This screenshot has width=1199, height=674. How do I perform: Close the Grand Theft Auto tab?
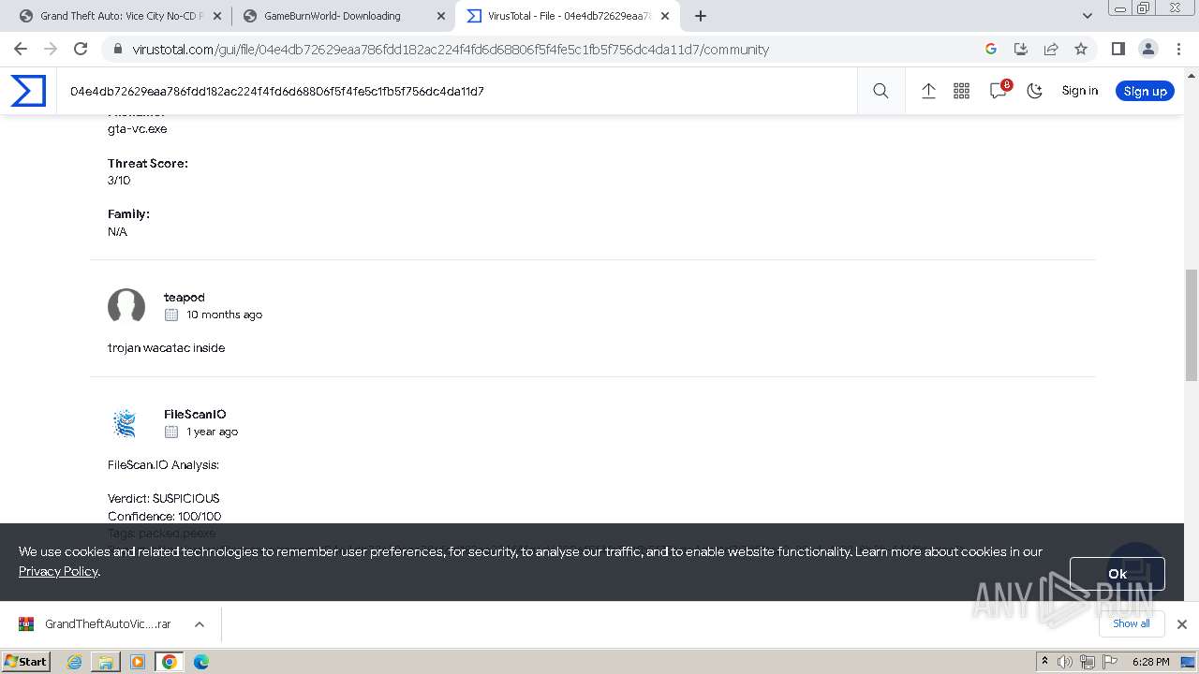tap(217, 16)
